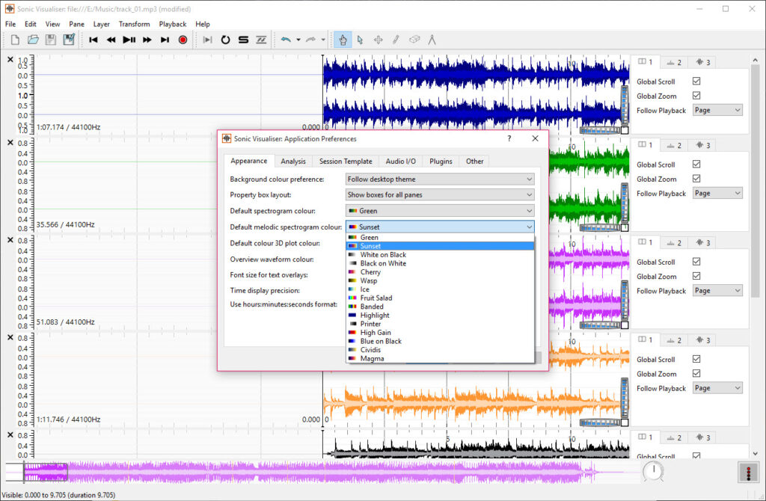
Task: Toggle Global Zoom for the green waveform pane
Action: pos(696,179)
